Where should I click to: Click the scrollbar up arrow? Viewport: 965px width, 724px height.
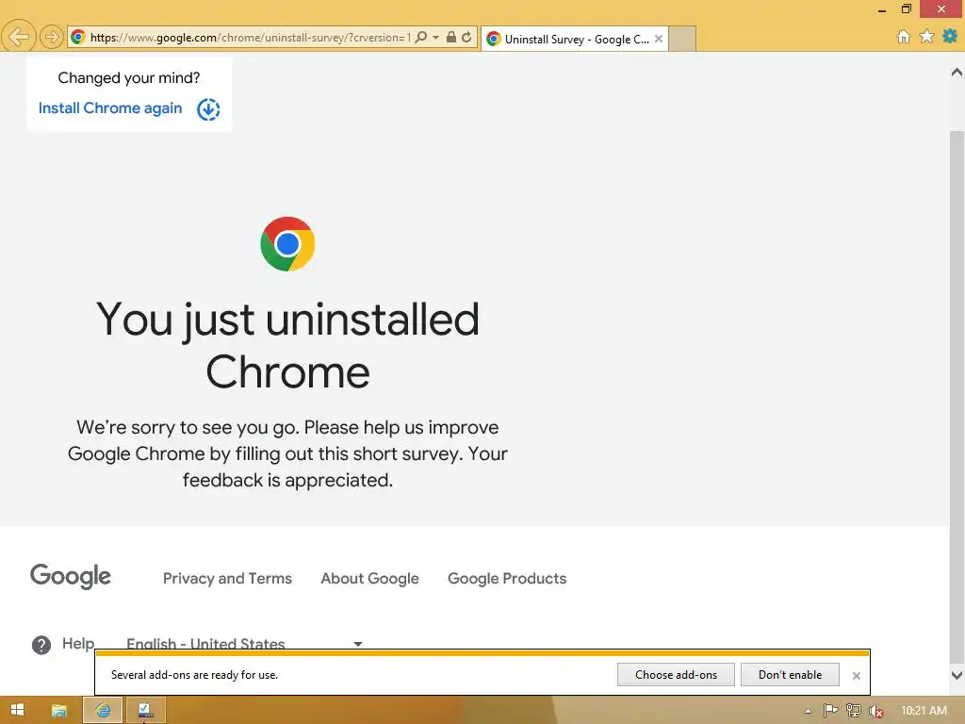coord(957,73)
